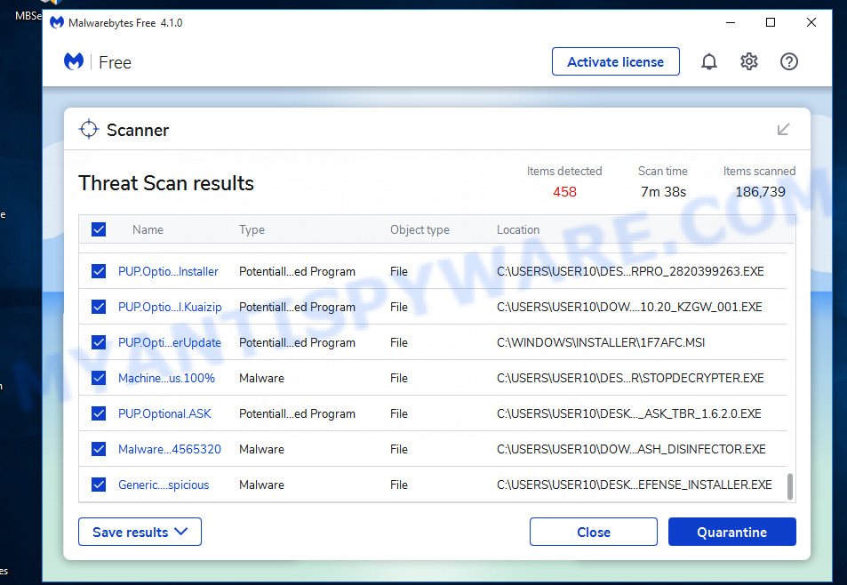Sort by the Type column header
This screenshot has height=585, width=847.
click(252, 229)
